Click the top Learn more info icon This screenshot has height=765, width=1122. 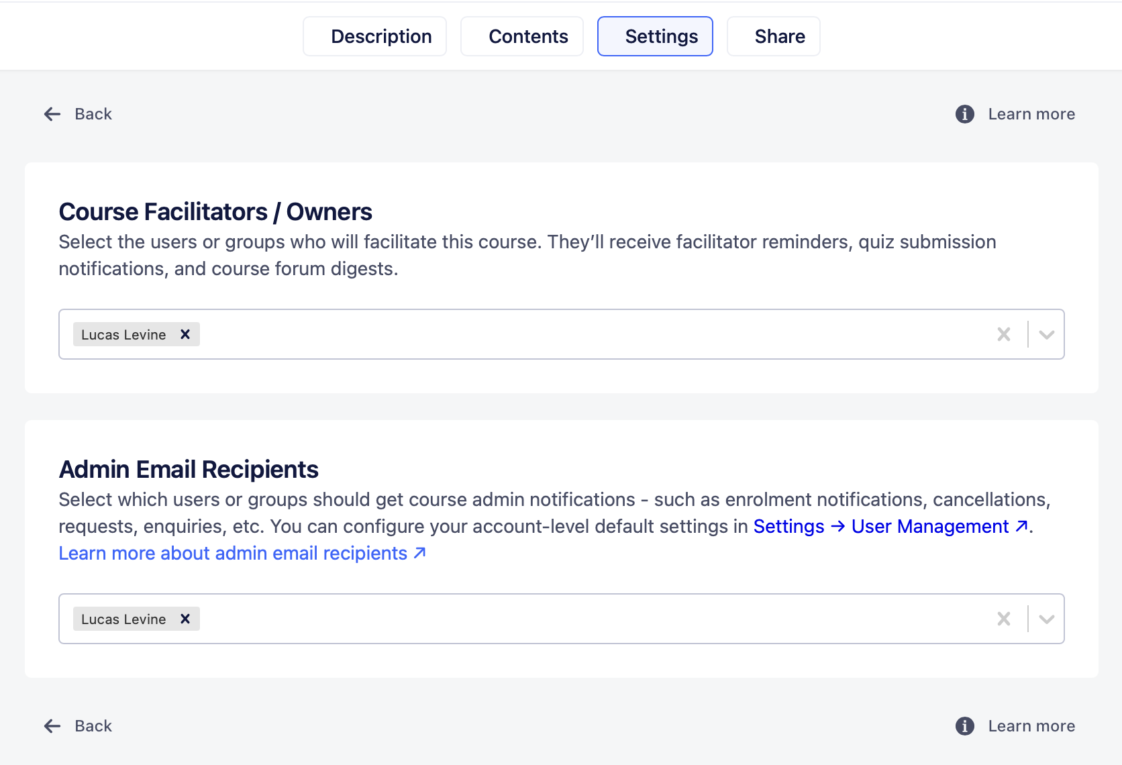[x=964, y=114]
